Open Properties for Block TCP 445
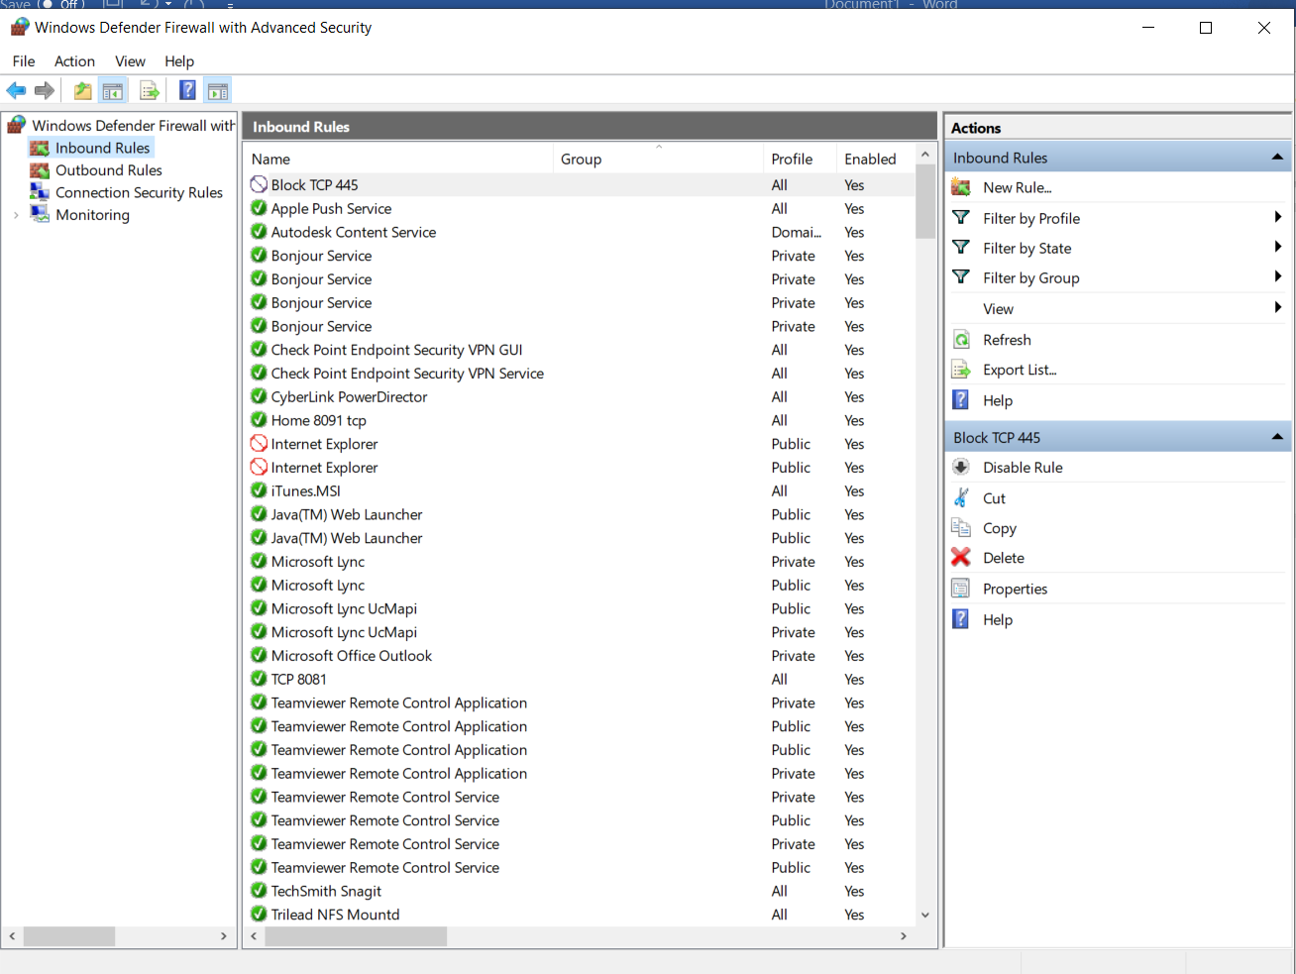The height and width of the screenshot is (974, 1296). pyautogui.click(x=1015, y=589)
